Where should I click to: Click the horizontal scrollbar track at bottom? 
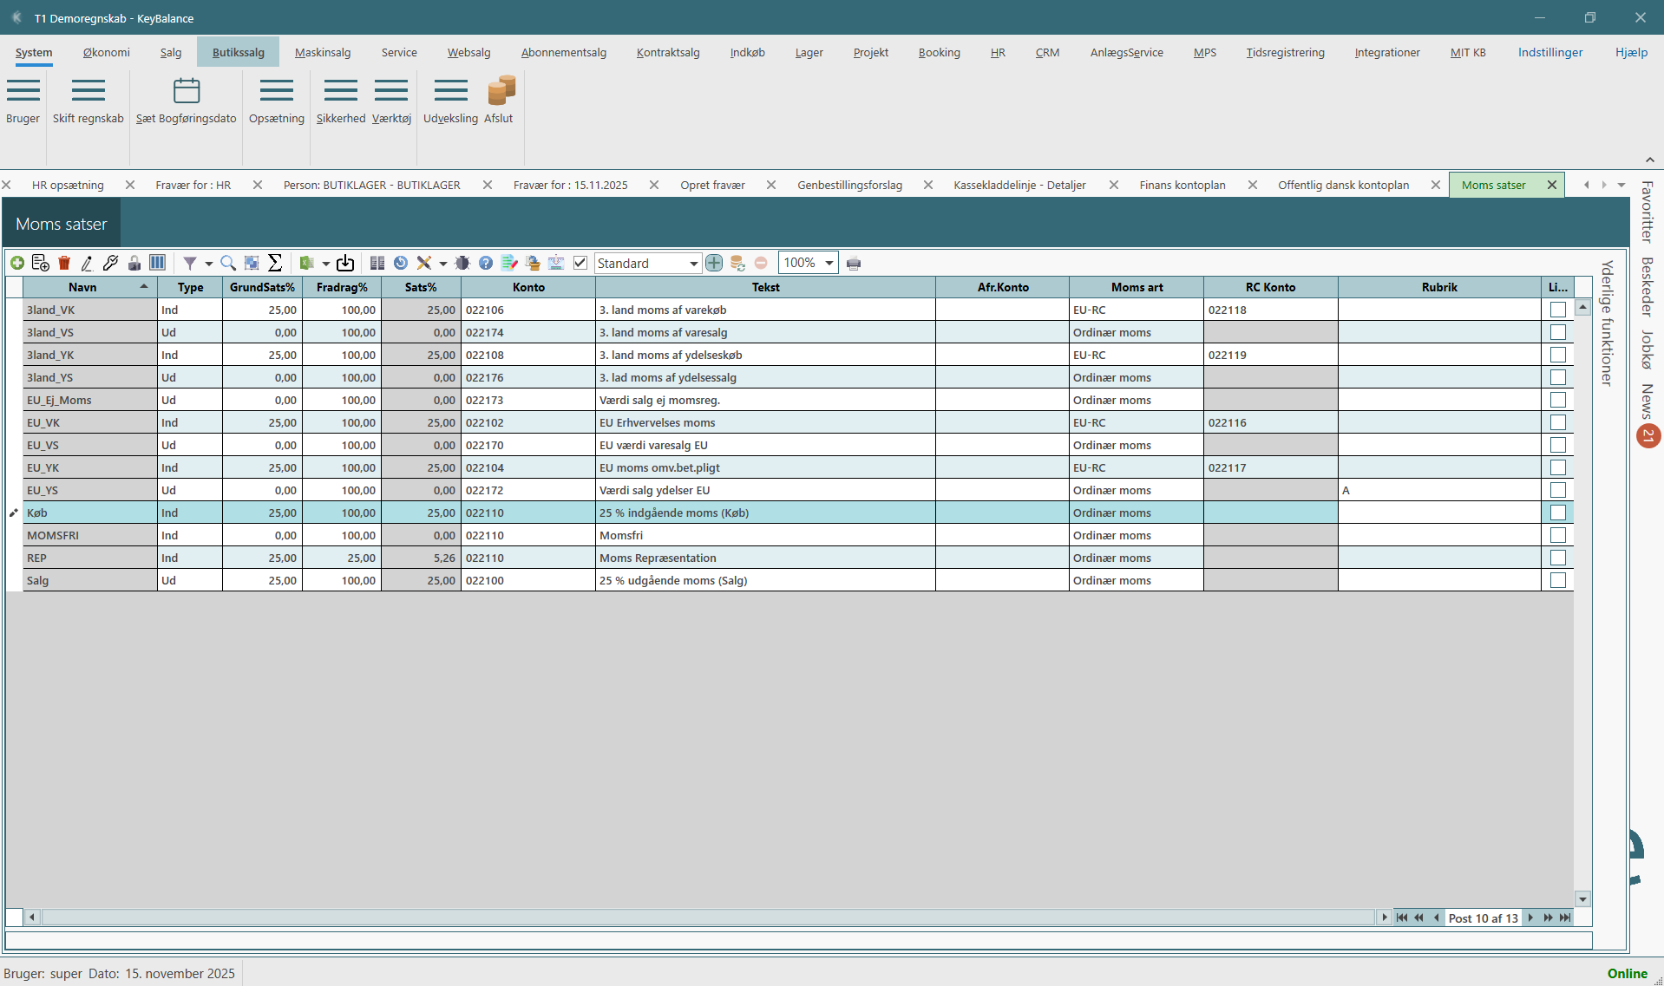click(694, 917)
